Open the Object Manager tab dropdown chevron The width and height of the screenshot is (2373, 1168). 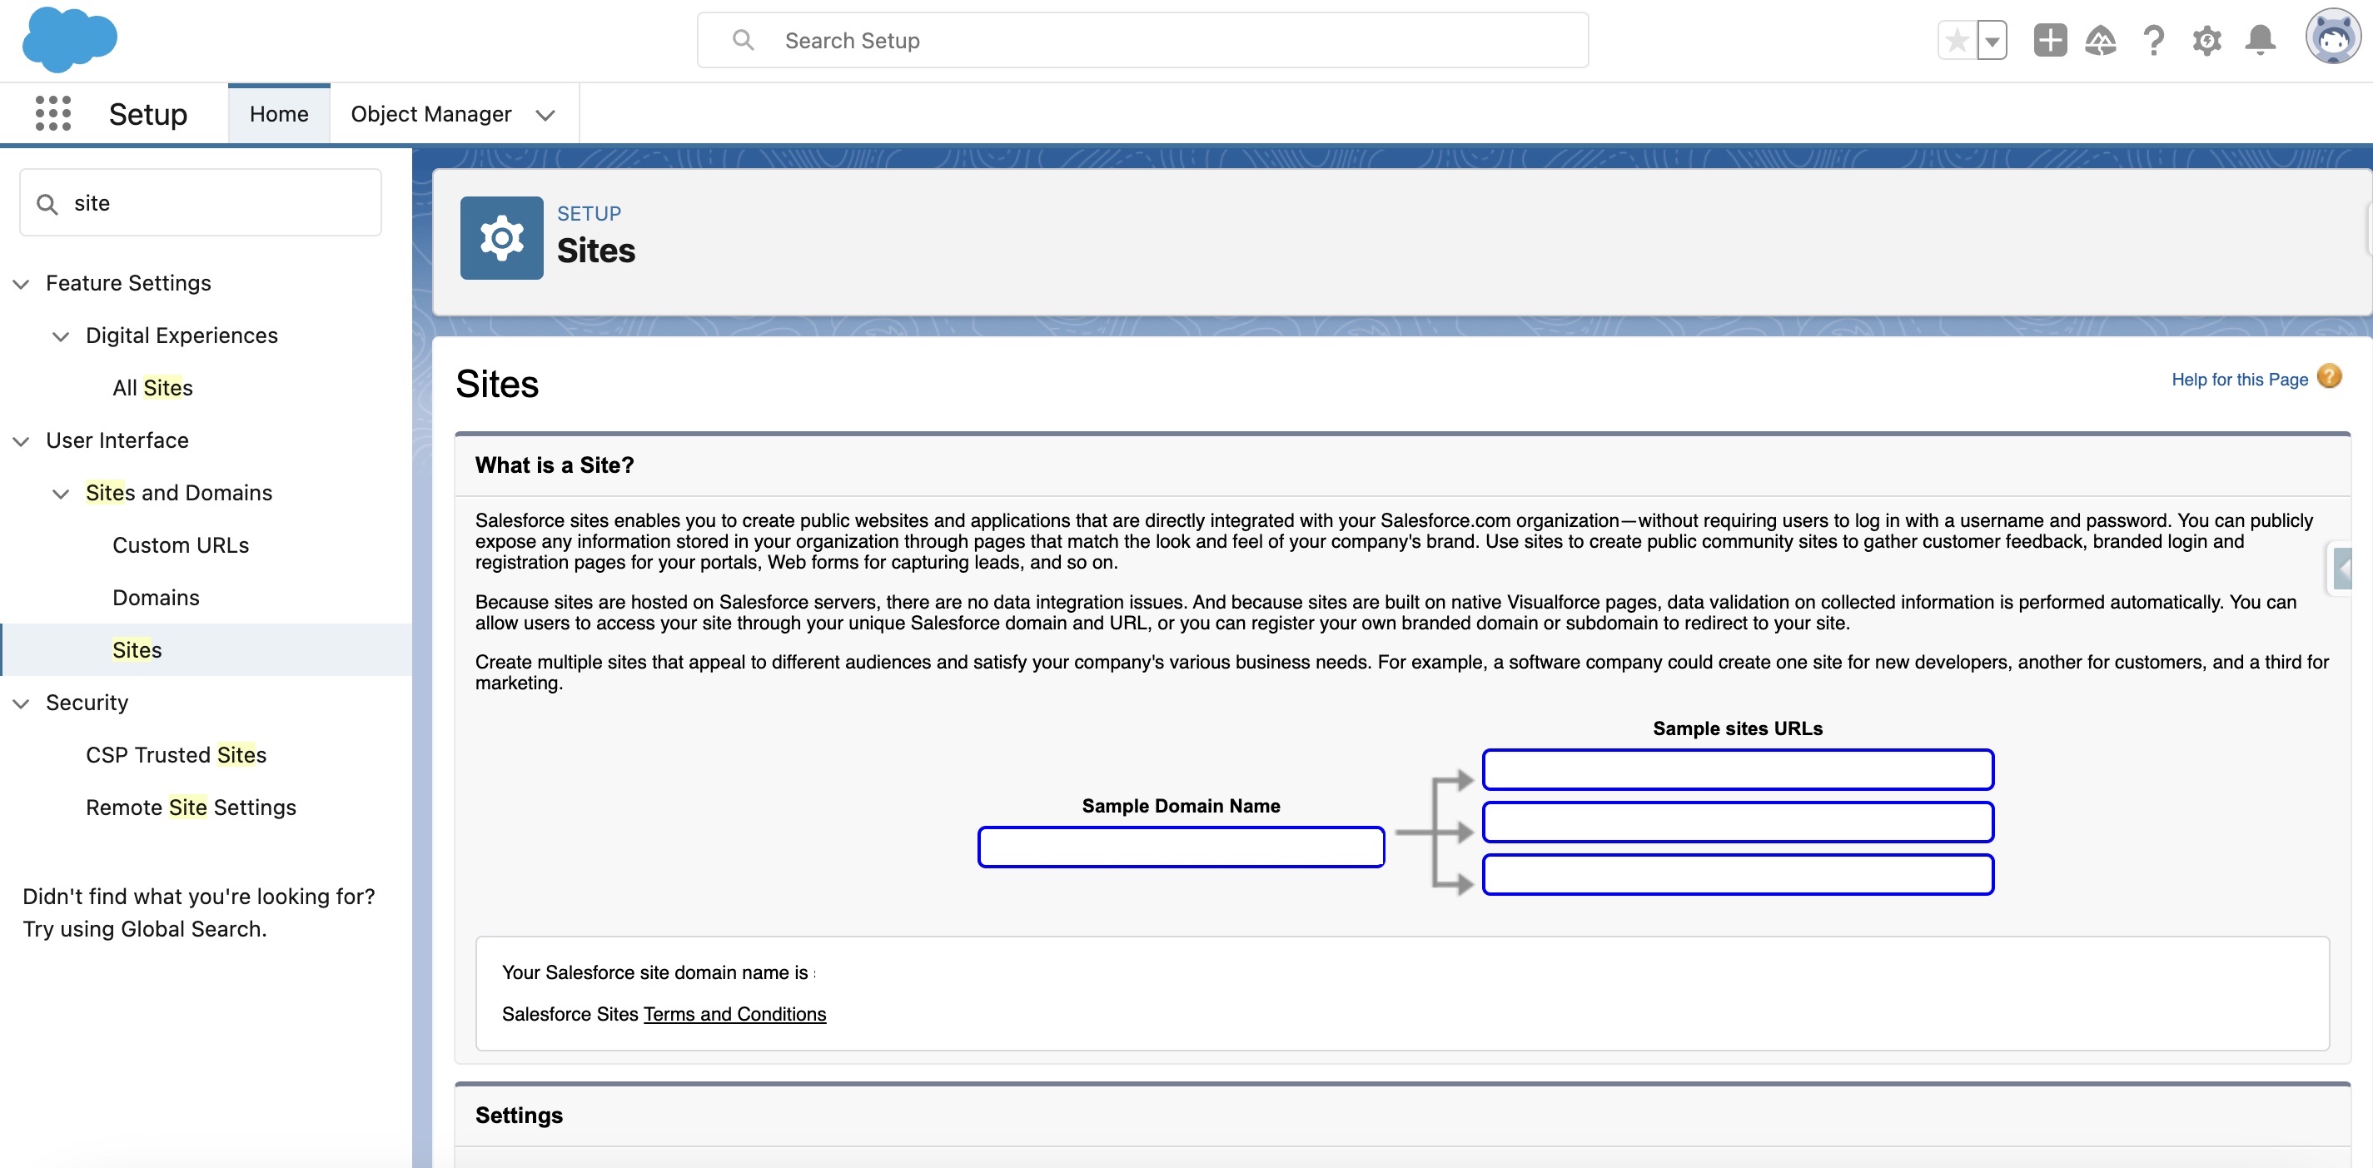545,115
